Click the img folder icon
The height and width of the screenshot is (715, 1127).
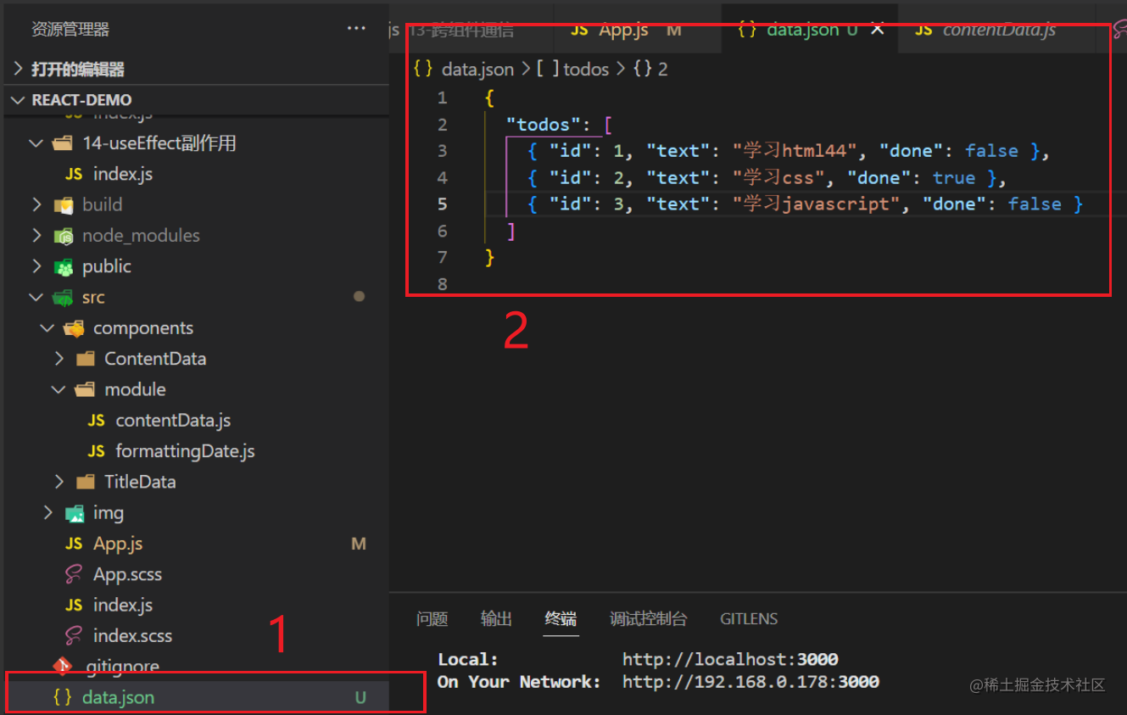pyautogui.click(x=75, y=512)
